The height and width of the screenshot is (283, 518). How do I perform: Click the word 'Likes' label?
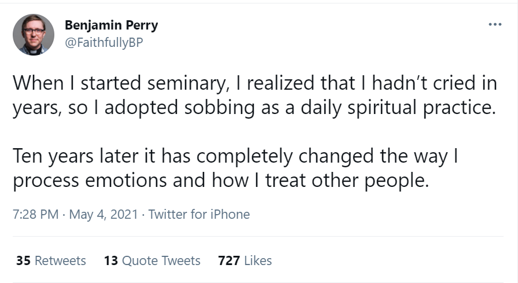click(258, 260)
